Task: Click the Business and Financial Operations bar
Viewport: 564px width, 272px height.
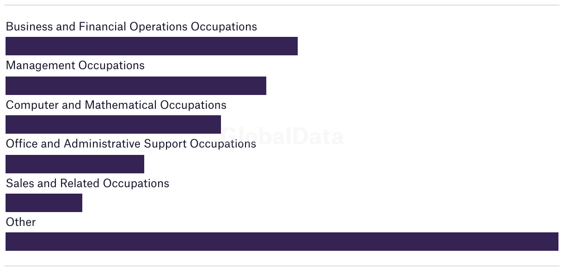Action: coord(152,46)
